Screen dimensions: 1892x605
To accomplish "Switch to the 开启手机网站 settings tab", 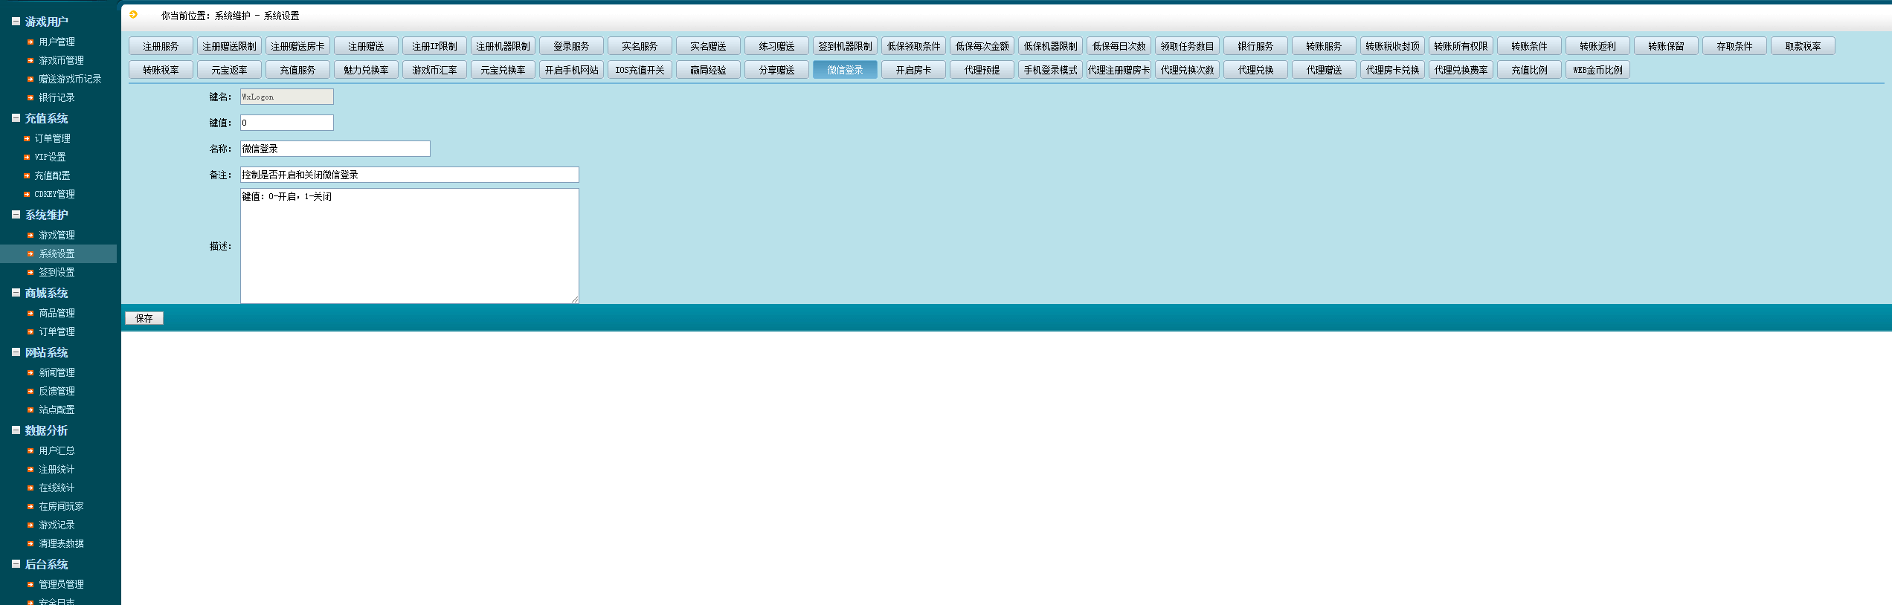I will [571, 70].
